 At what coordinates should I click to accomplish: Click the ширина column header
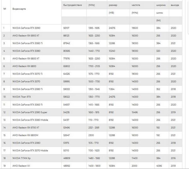(161, 5)
